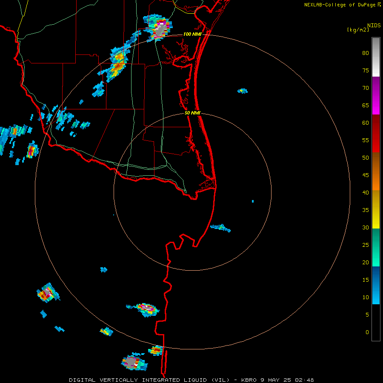Click the black bottom segment of color bar

(376, 322)
